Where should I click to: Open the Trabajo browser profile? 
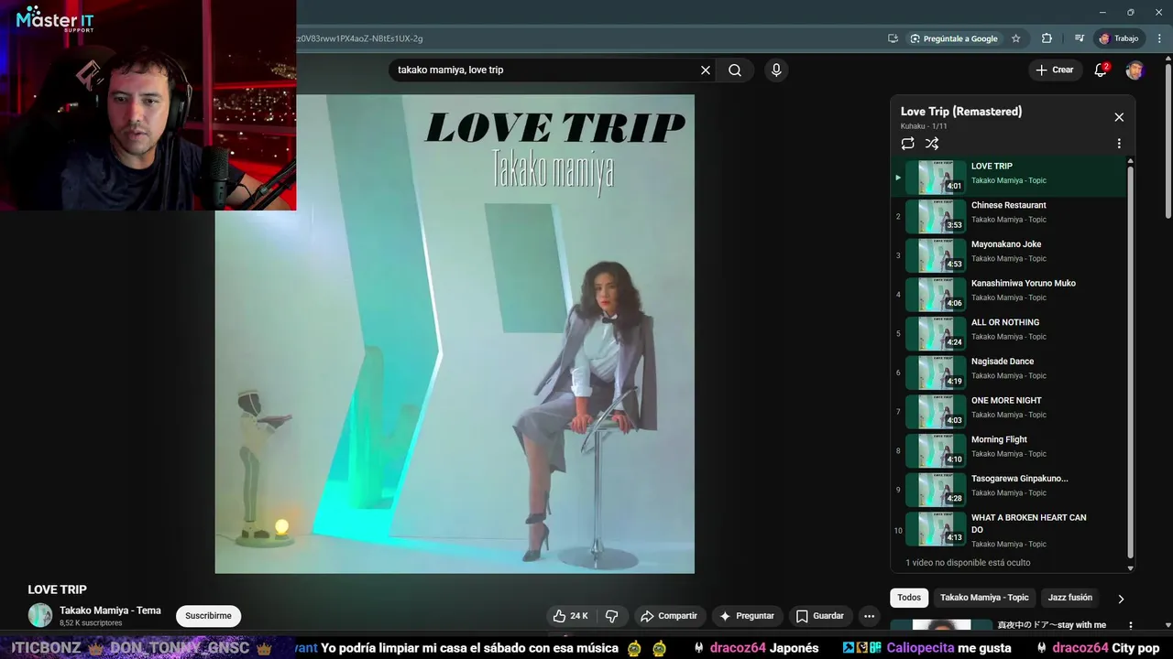[x=1119, y=38]
